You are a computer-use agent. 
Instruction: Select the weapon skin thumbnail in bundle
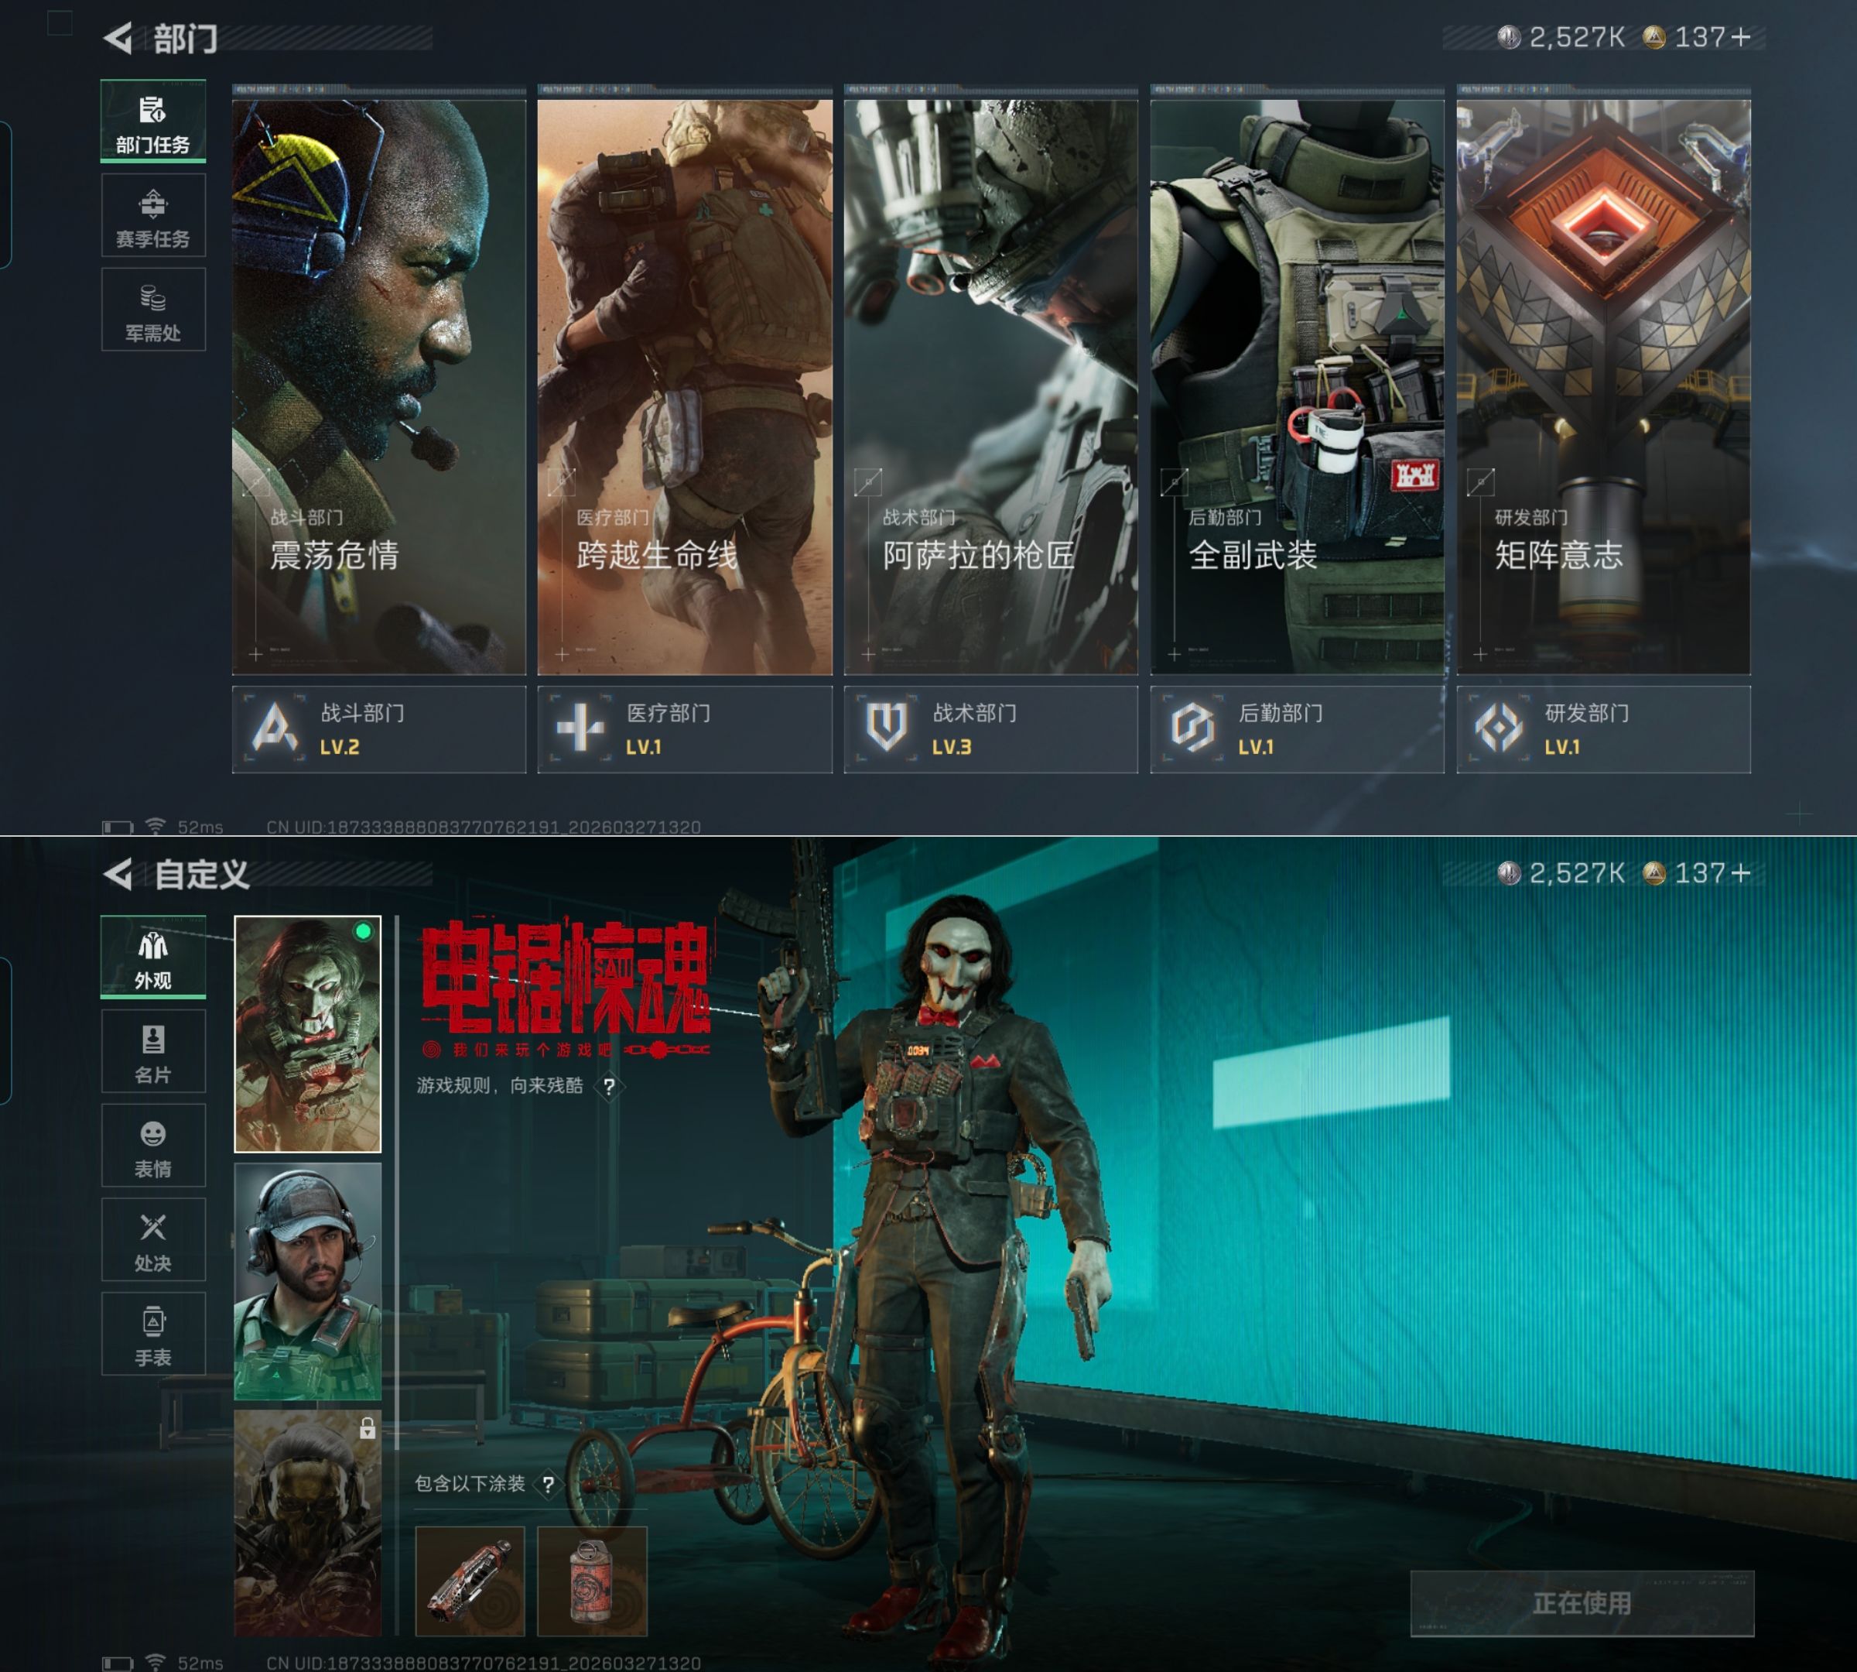470,1581
